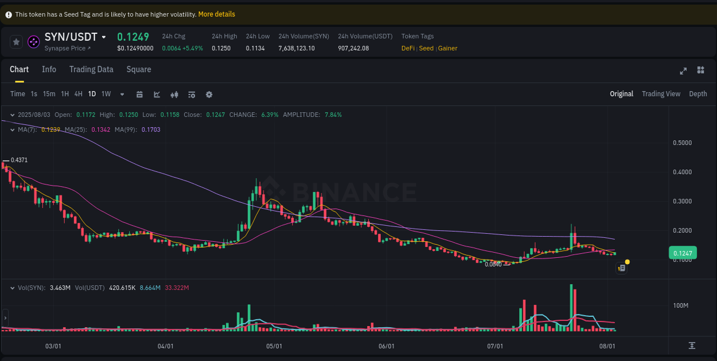Open the chart settings gear icon
Image resolution: width=717 pixels, height=361 pixels.
click(x=209, y=94)
